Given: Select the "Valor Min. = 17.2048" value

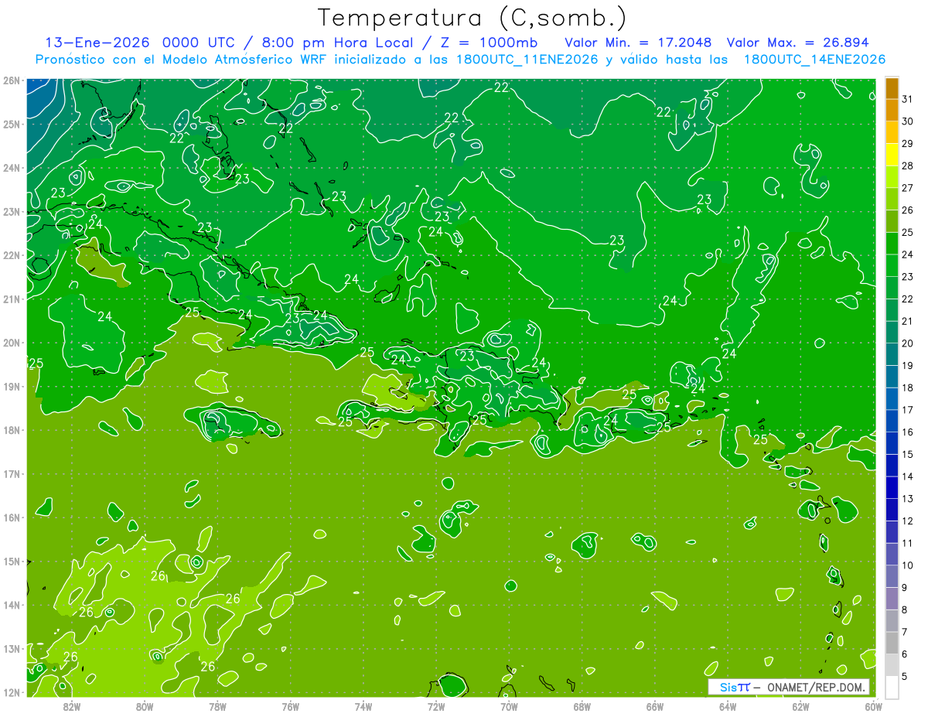Looking at the screenshot, I should point(638,43).
